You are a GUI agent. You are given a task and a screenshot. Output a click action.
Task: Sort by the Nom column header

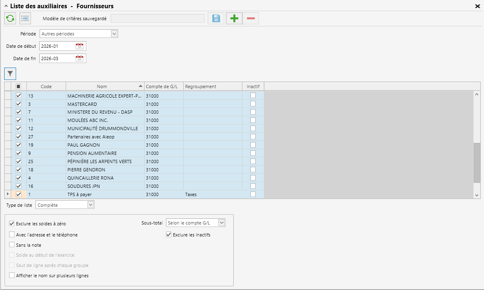(105, 87)
